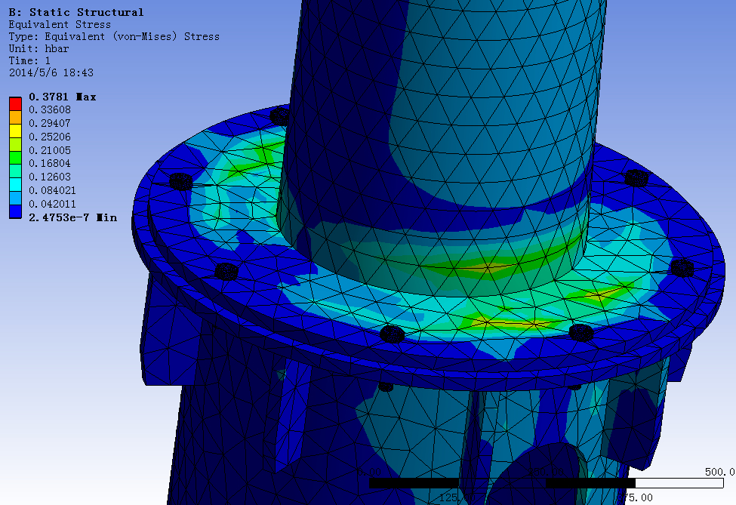Click legend value 0.042011
This screenshot has height=505, width=736.
[x=53, y=204]
